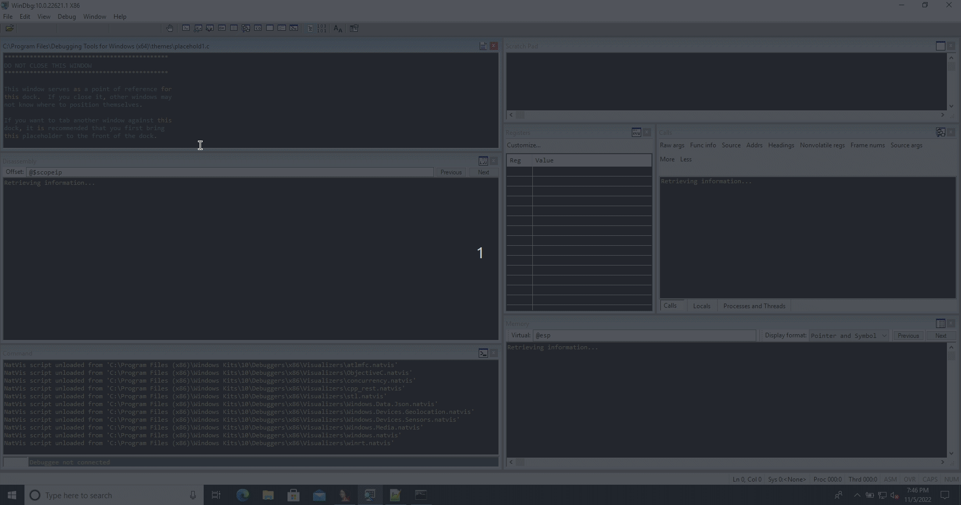Click Next in Memory panel

click(941, 336)
